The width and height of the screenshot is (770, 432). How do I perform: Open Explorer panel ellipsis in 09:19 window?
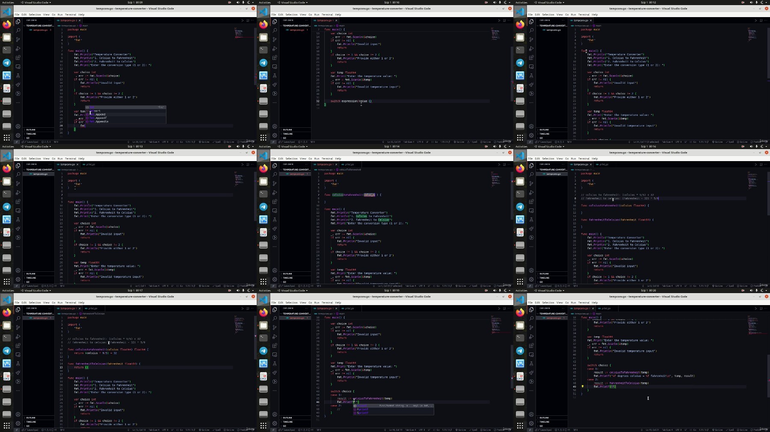tap(308, 309)
